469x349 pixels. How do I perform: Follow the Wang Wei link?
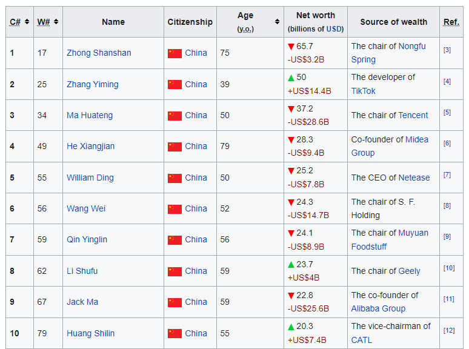click(x=86, y=209)
